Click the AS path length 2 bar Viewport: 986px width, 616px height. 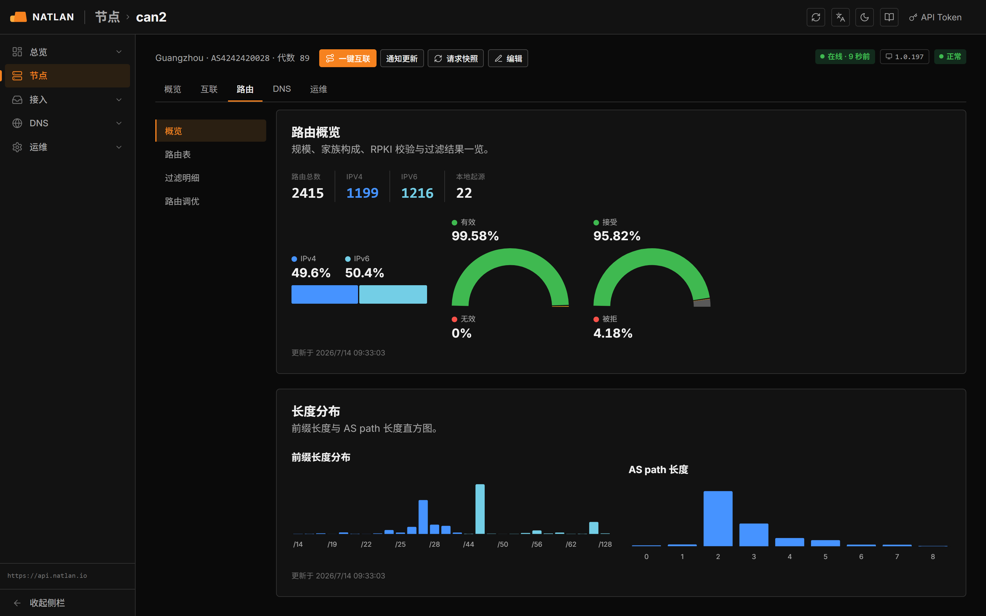click(x=718, y=519)
